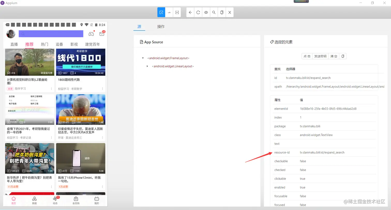Tap 首页 home icon in bottom navigation
This screenshot has height=210, width=391.
click(14, 200)
